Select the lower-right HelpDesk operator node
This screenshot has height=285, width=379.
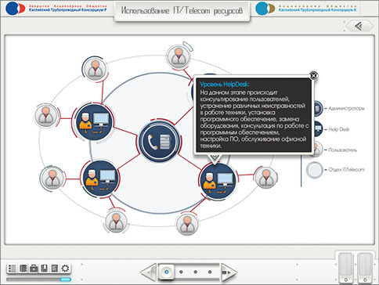coord(218,182)
